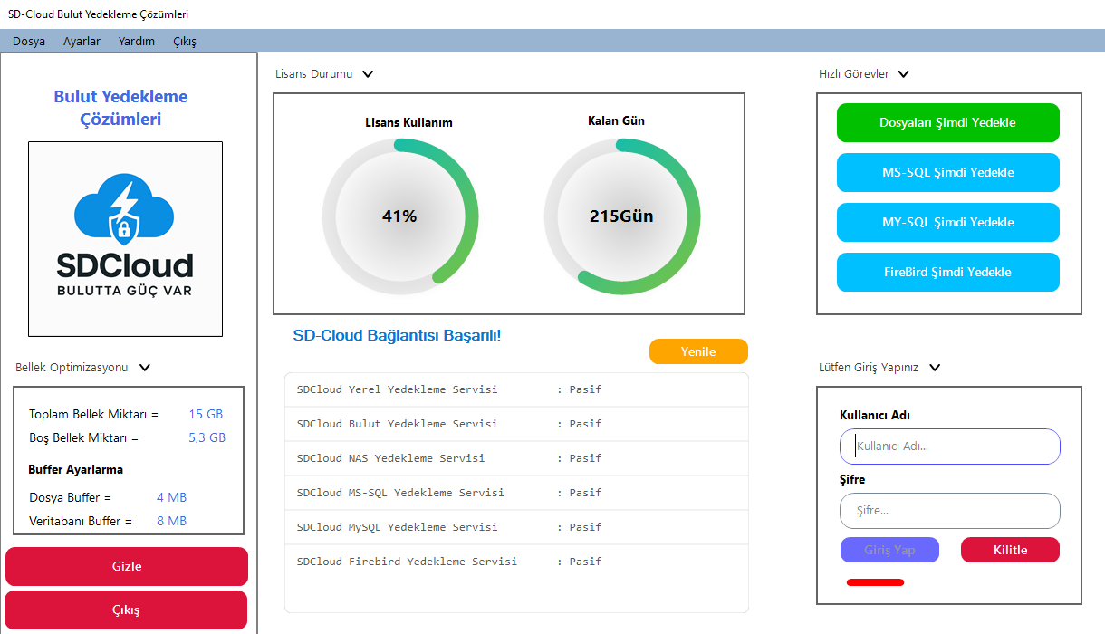Click the red bar under Giriş Yap
Screen dimensions: 1105x634
pyautogui.click(x=875, y=582)
